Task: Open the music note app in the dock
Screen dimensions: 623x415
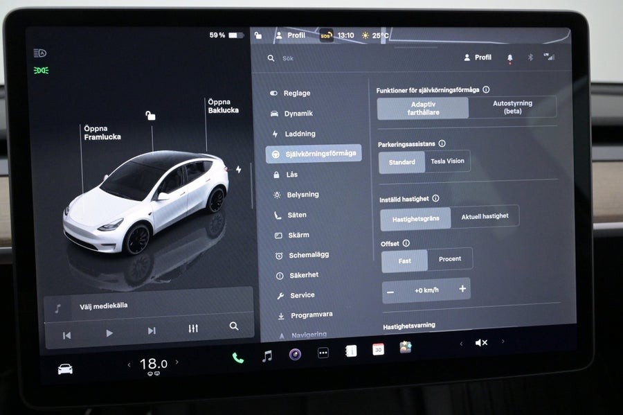Action: pos(267,356)
